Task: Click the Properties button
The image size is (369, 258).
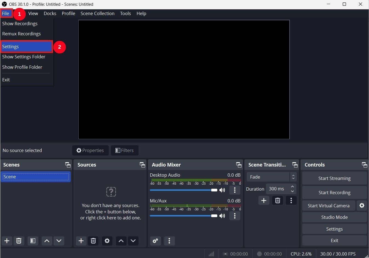Action: (90, 150)
